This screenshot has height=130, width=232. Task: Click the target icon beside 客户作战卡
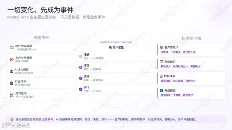click(161, 47)
